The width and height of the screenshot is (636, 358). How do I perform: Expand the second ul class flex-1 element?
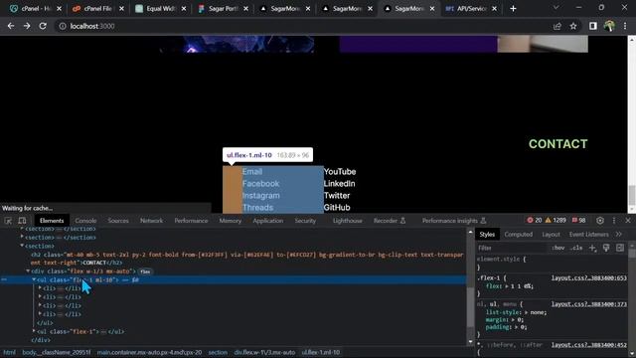34,331
